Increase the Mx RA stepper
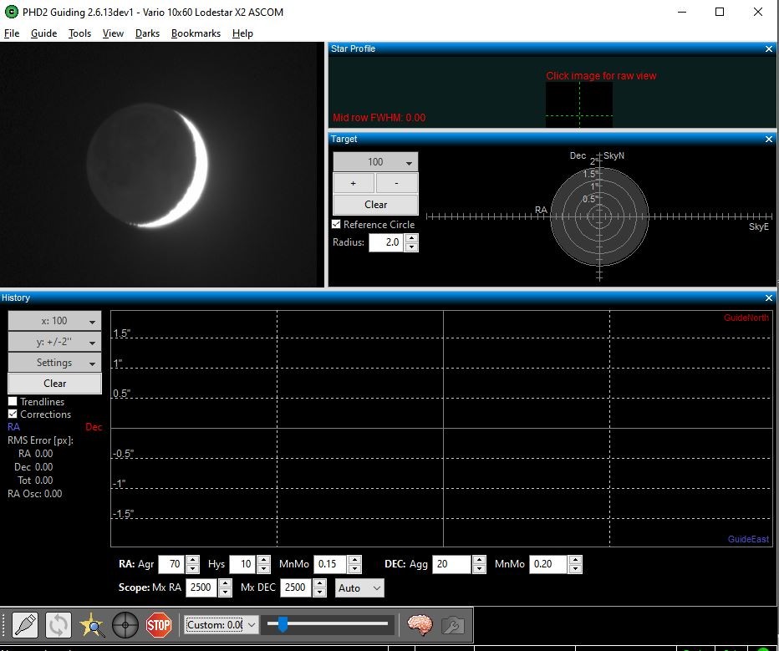 point(225,583)
